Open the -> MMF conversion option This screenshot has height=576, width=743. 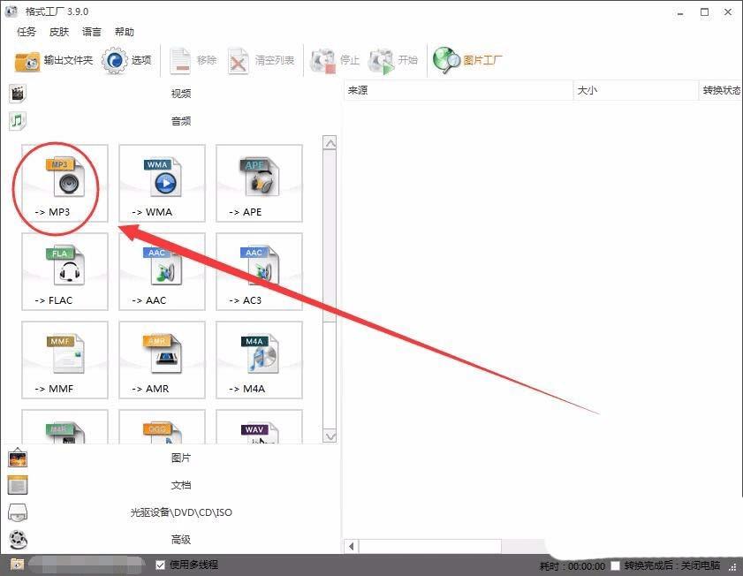click(64, 360)
